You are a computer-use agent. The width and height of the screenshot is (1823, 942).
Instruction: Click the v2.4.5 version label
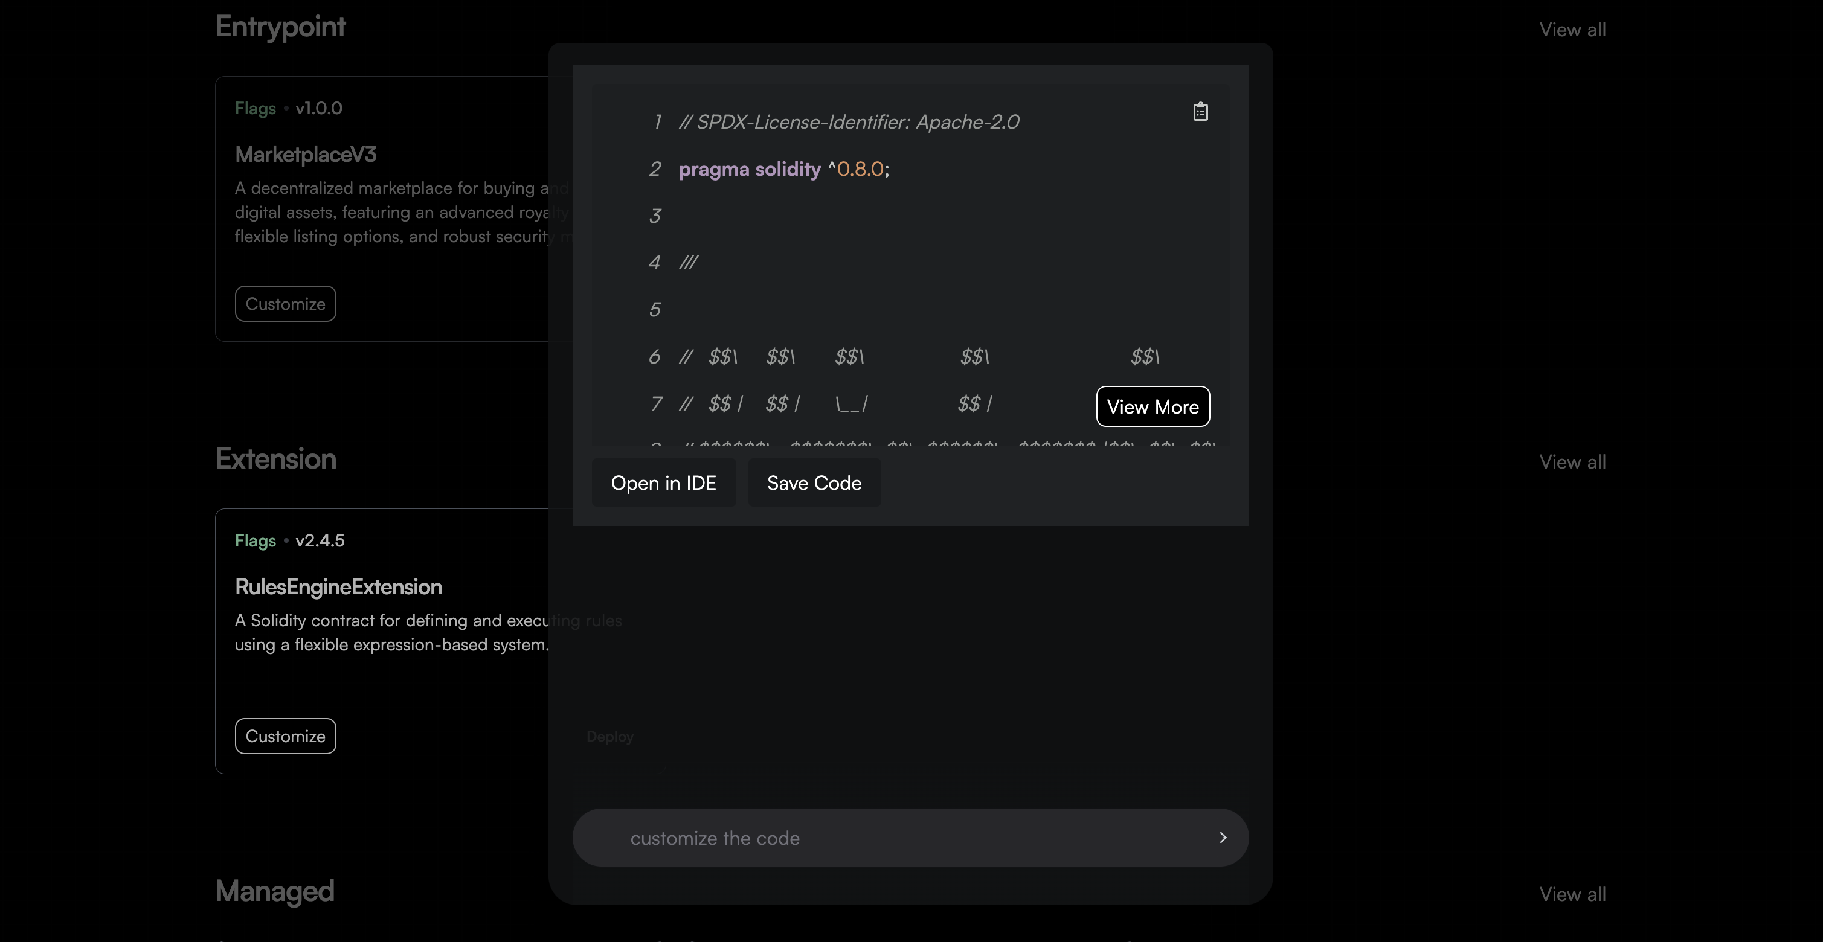[x=320, y=540]
